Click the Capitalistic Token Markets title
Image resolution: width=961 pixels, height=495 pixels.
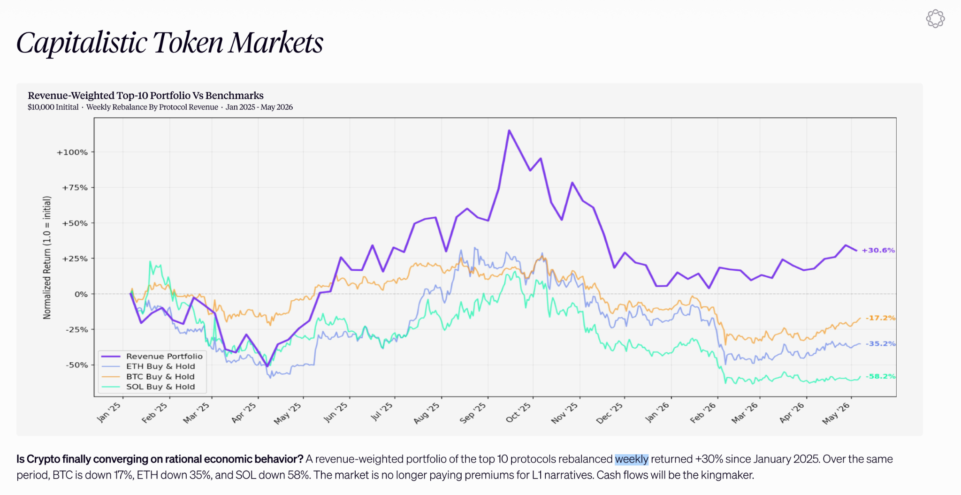(x=170, y=43)
